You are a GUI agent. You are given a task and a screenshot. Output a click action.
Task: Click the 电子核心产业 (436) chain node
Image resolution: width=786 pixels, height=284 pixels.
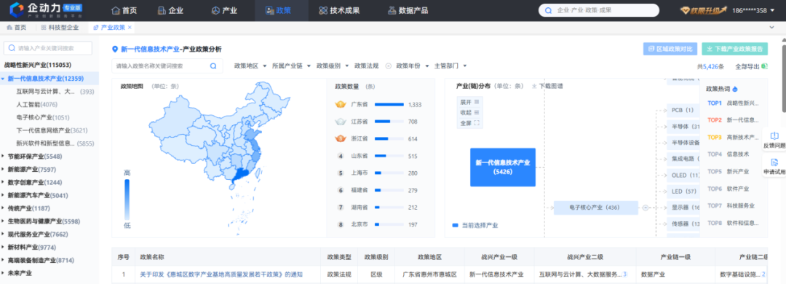[x=595, y=207]
